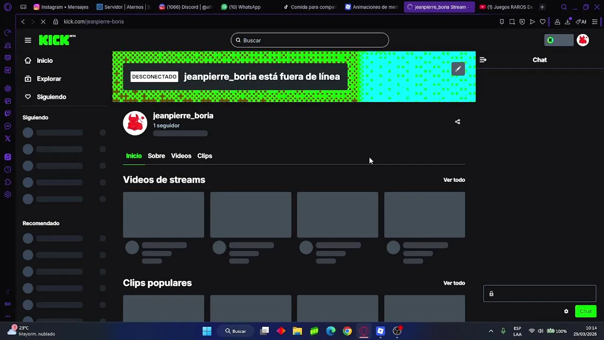Switch to the Inicio channel tab
Screen dimensions: 604x340
pyautogui.click(x=134, y=156)
